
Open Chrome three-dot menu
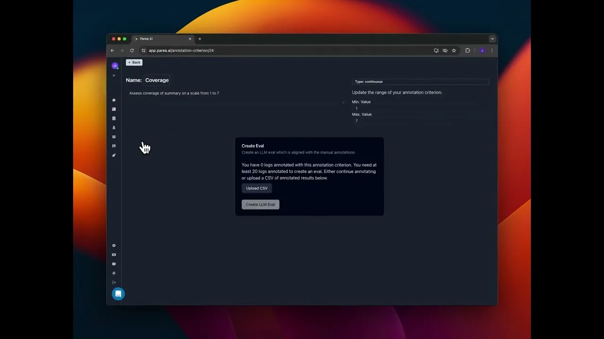[x=492, y=50]
